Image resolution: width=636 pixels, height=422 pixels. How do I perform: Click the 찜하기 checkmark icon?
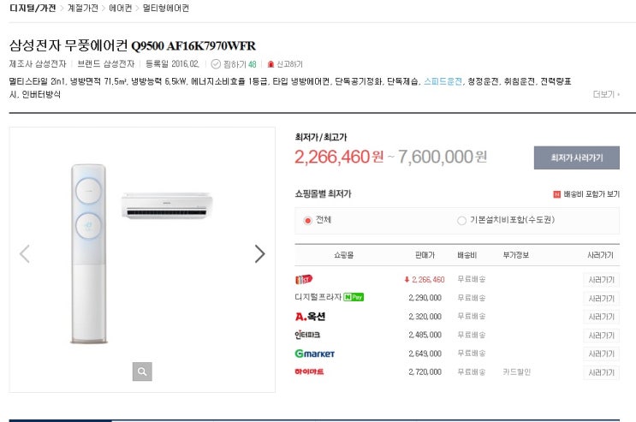click(216, 64)
